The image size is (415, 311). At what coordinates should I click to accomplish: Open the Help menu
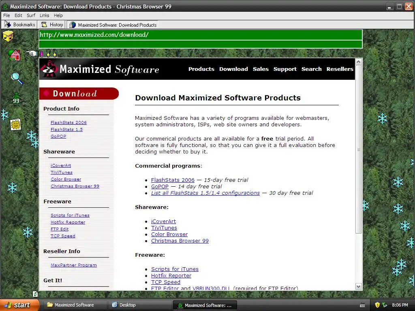[58, 15]
